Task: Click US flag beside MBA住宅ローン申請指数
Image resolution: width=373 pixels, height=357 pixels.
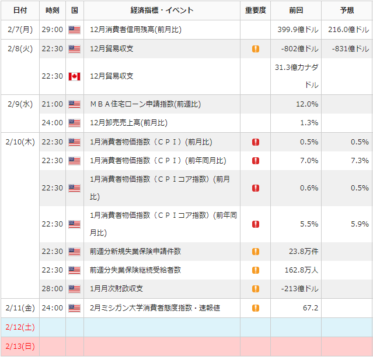Action: [x=74, y=104]
